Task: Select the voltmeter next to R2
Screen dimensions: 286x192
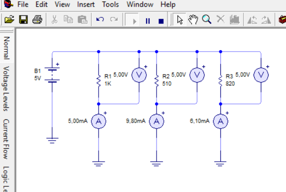Action: (197, 75)
